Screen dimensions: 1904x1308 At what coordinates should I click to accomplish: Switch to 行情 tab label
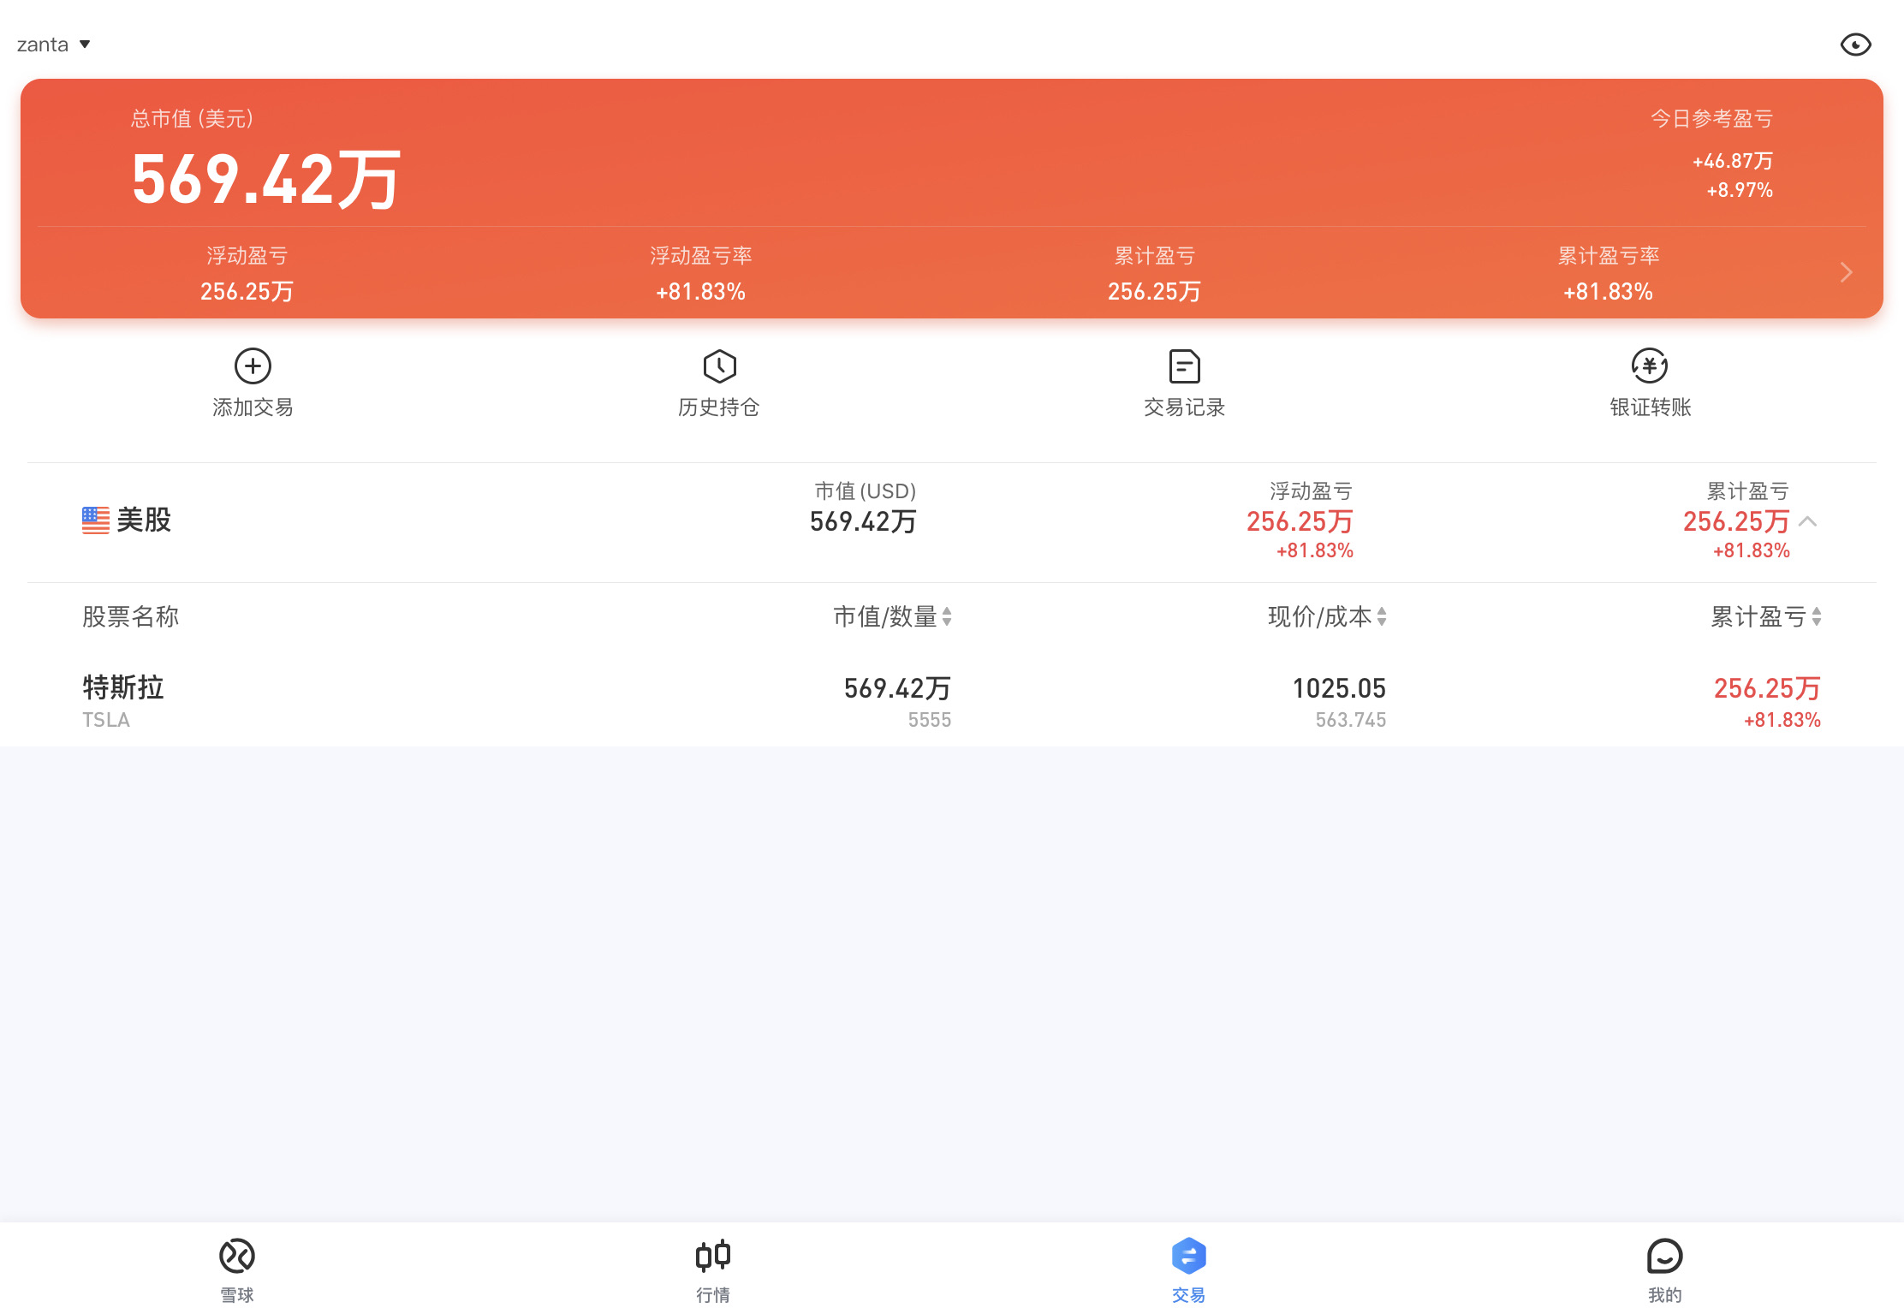(712, 1294)
